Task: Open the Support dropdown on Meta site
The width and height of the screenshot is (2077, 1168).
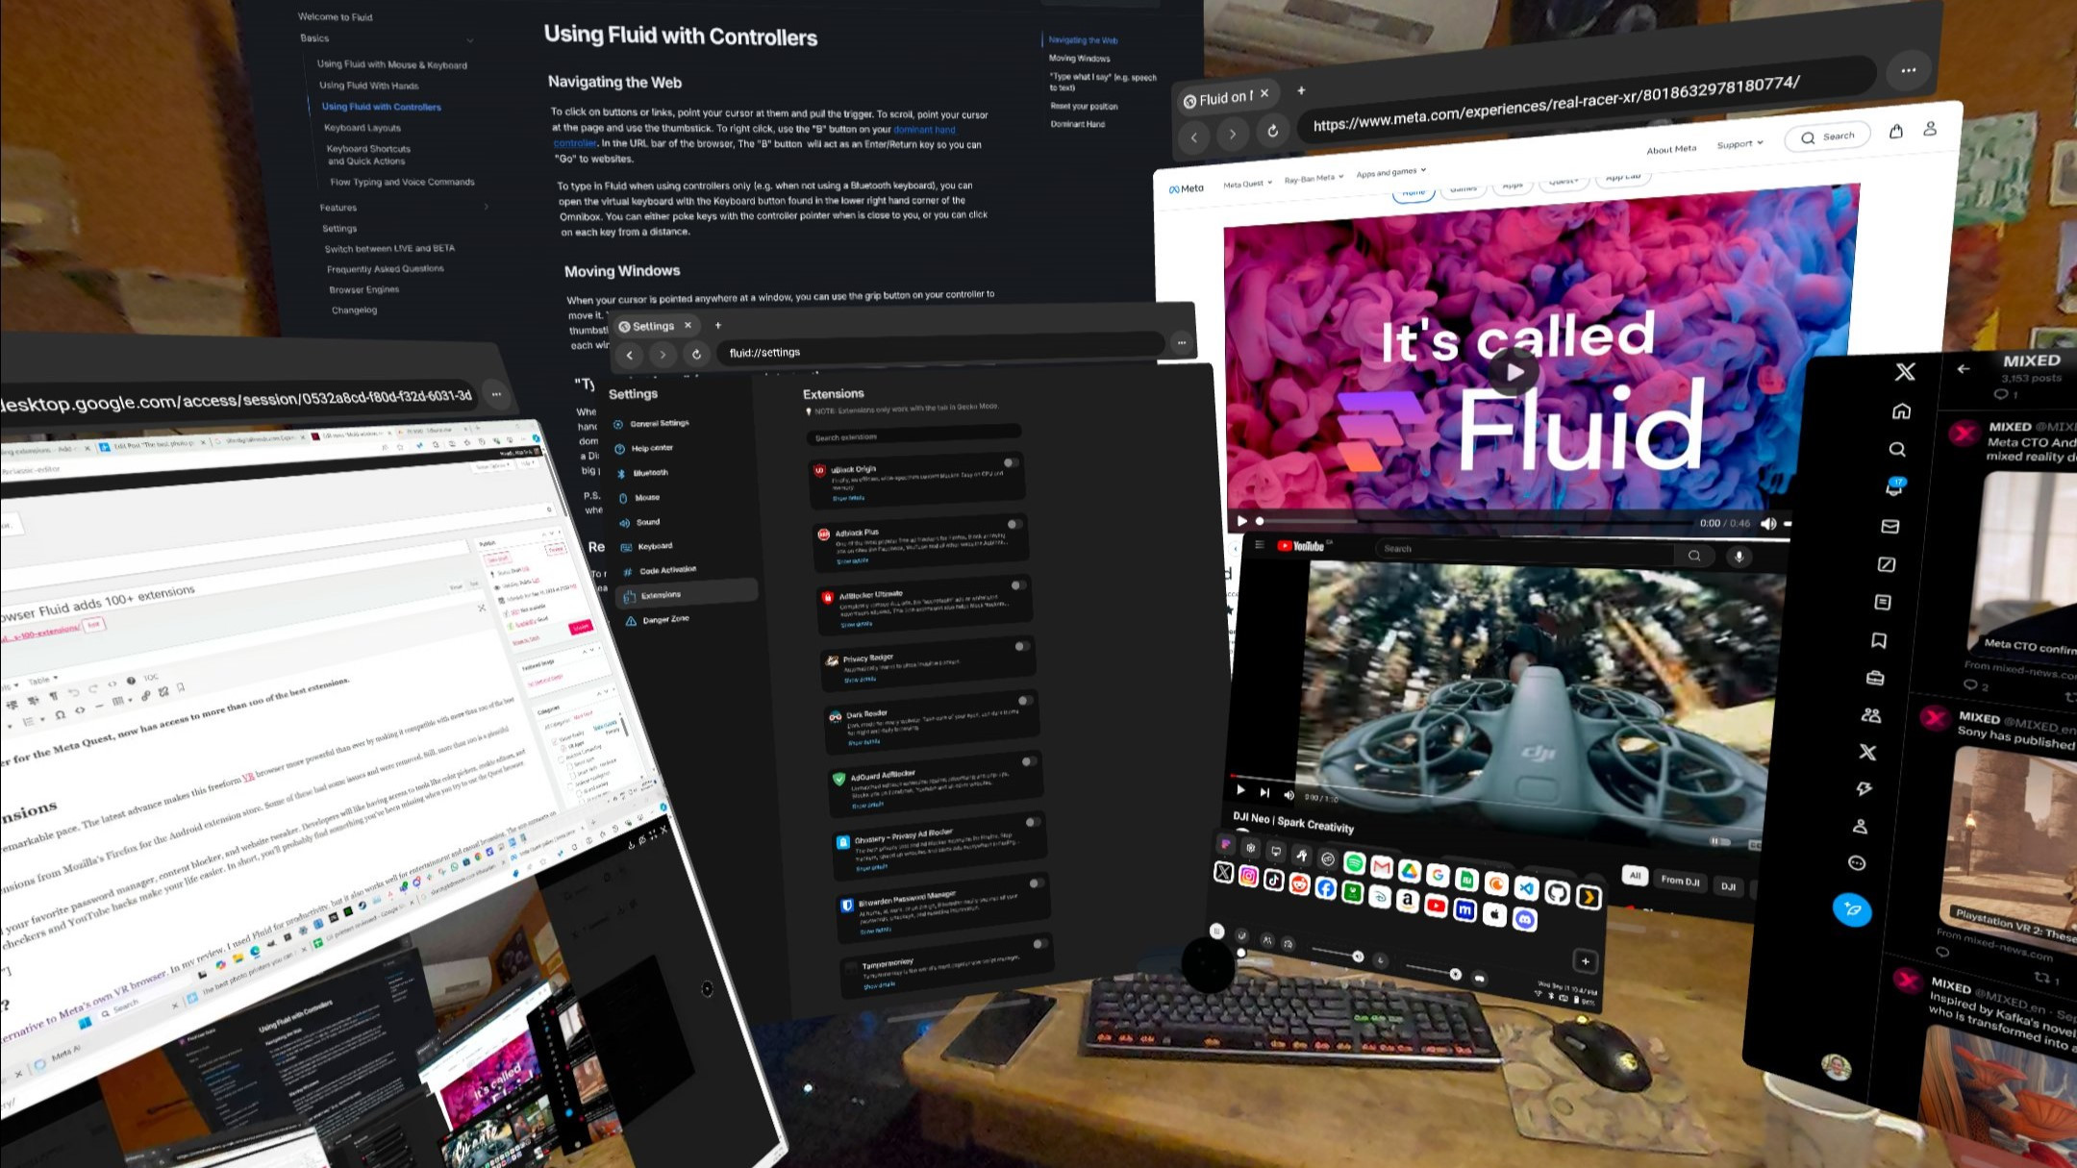Action: tap(1740, 144)
